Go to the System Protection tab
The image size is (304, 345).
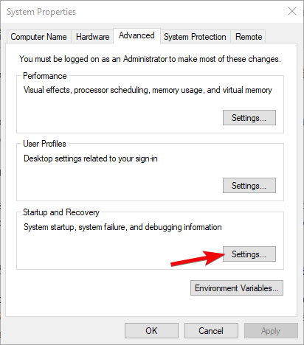coord(195,37)
